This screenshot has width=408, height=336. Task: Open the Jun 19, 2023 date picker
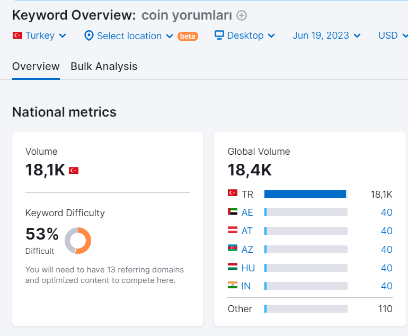pos(326,36)
